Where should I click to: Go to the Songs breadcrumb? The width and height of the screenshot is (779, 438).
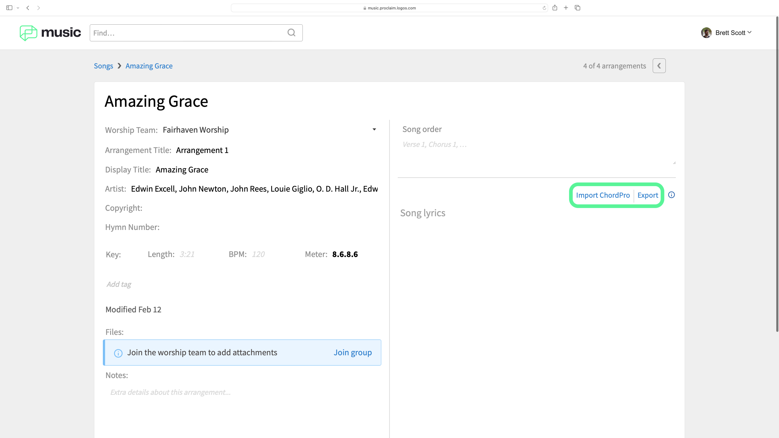point(103,66)
